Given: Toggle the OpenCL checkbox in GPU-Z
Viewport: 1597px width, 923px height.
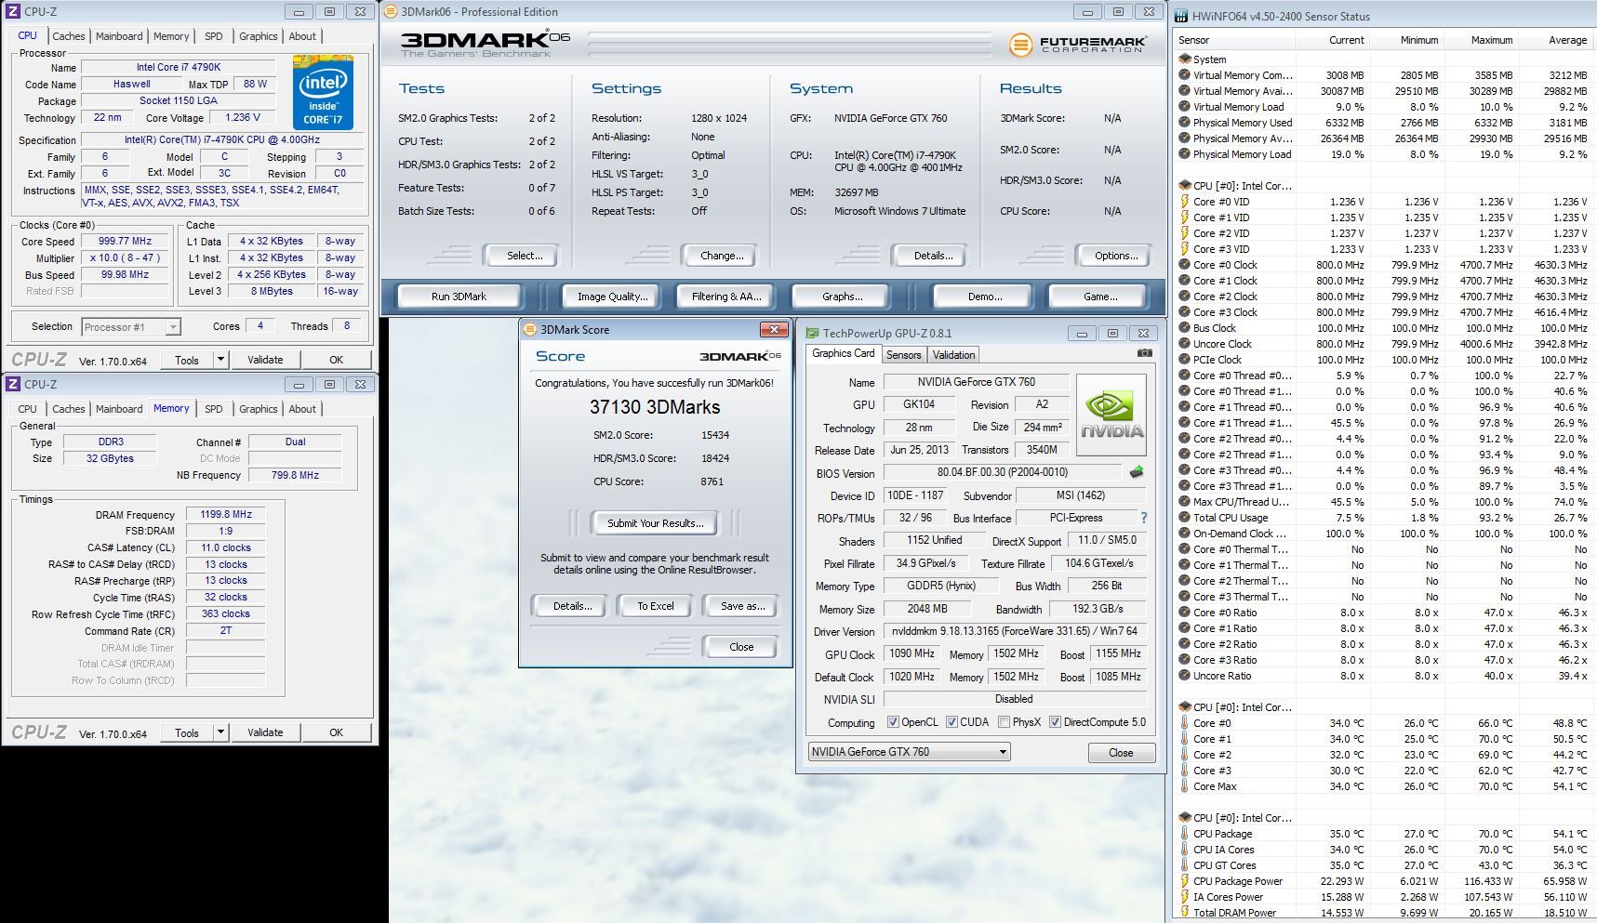Looking at the screenshot, I should click(893, 722).
